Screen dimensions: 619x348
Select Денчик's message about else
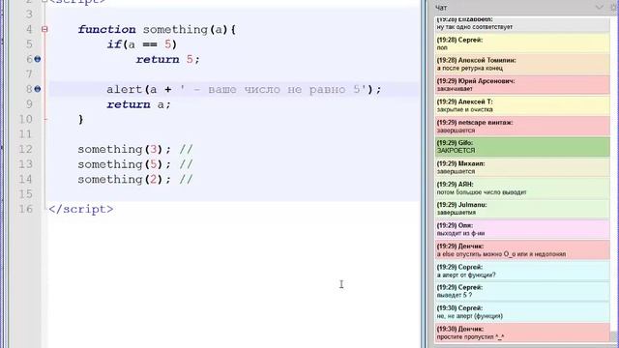[522, 249]
